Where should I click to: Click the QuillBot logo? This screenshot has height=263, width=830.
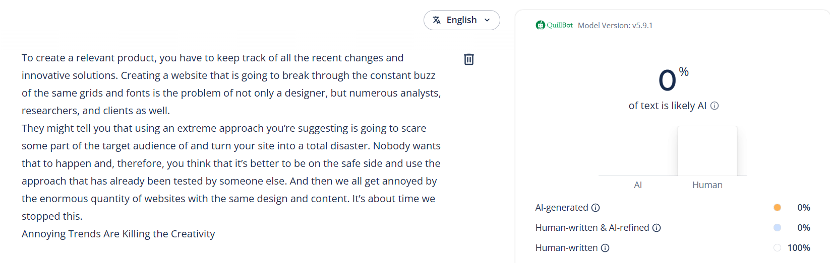554,25
